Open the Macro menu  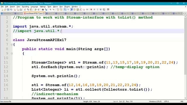55,7
